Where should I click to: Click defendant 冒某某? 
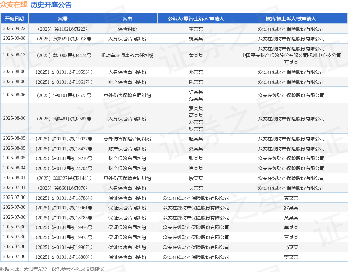pyautogui.click(x=291, y=237)
